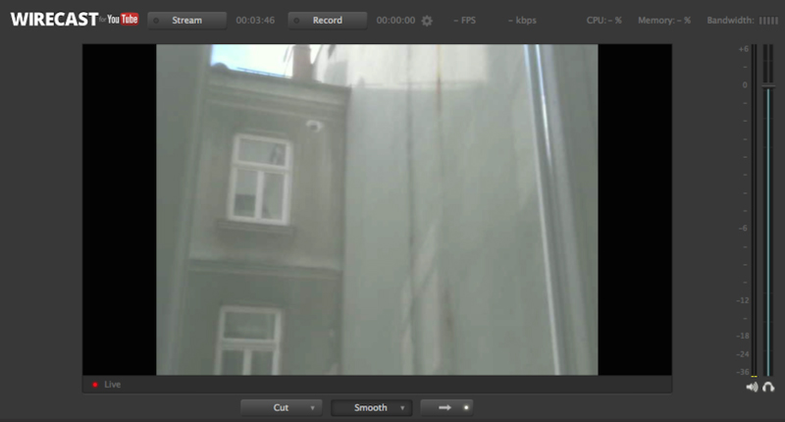This screenshot has height=422, width=785.
Task: Open the settings gear icon
Action: [x=427, y=21]
